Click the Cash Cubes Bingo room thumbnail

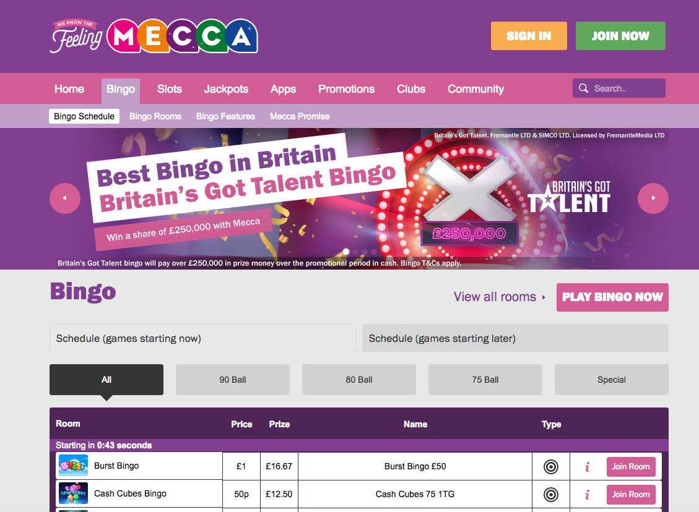72,493
